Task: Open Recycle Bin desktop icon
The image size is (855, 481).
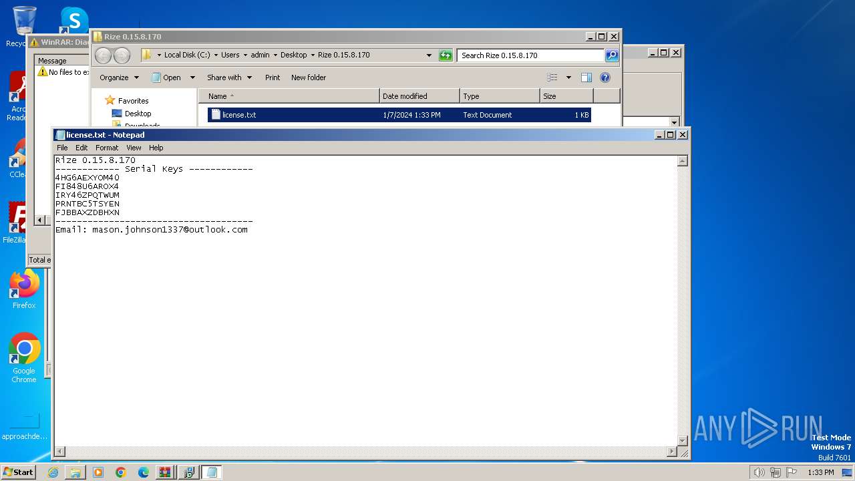Action: [24, 27]
